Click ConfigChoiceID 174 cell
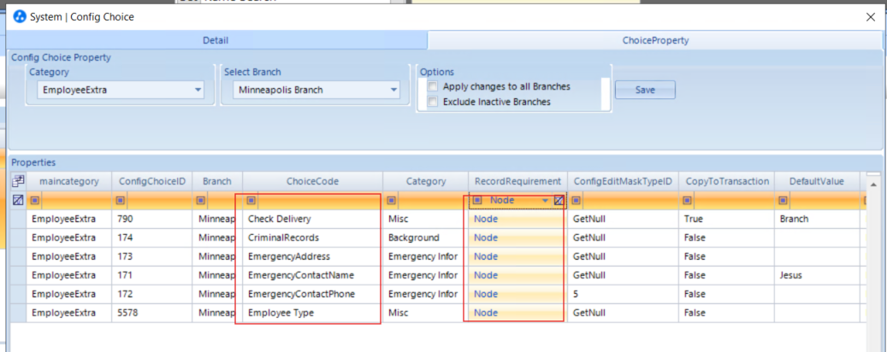887x352 pixels. [x=152, y=238]
